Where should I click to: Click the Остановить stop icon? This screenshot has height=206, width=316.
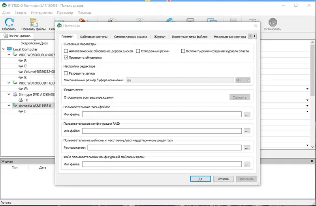273,22
